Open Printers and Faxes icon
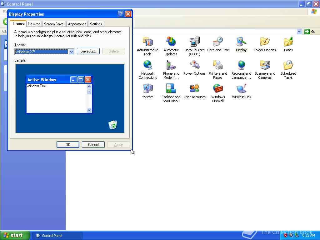The height and width of the screenshot is (240, 320). pos(218,65)
